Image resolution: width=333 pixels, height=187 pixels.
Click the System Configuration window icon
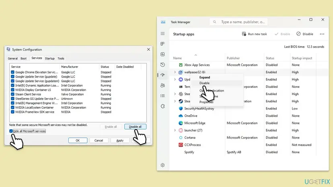[x=8, y=49]
